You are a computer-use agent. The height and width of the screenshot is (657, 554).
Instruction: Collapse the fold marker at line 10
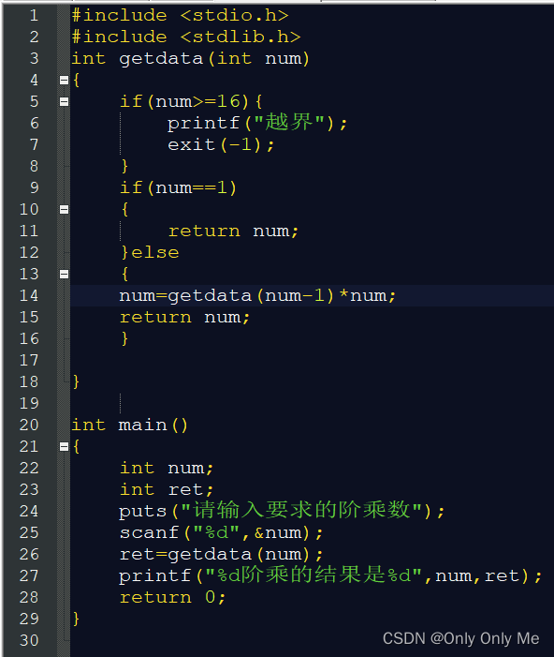64,210
